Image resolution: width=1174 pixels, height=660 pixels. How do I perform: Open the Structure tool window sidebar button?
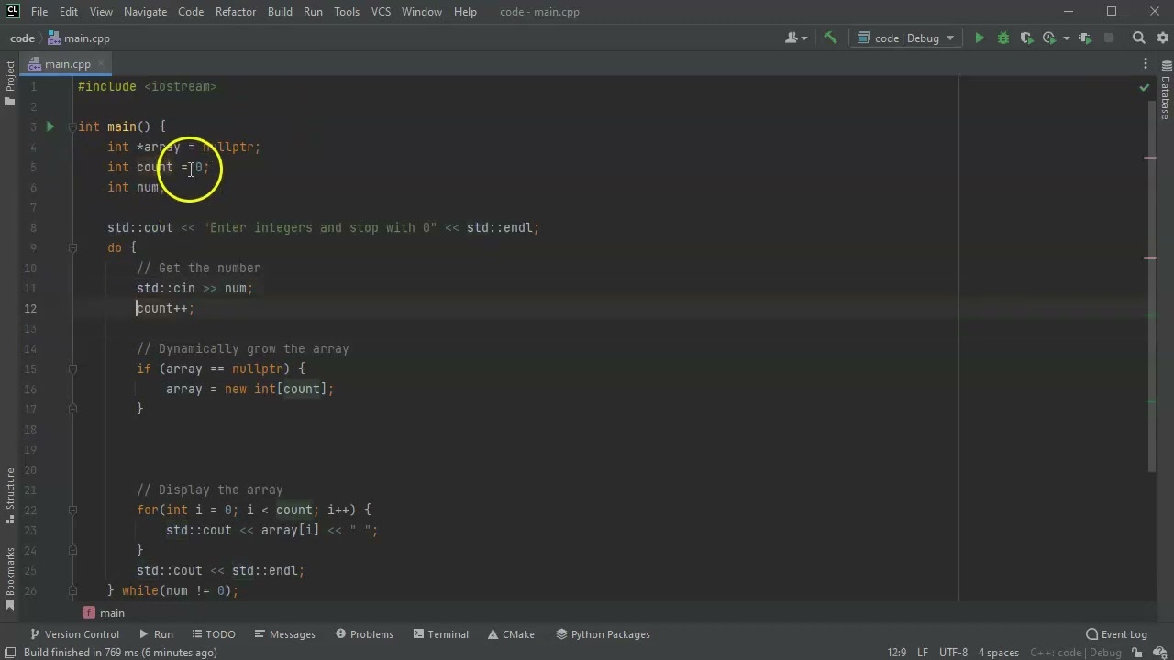coord(10,497)
